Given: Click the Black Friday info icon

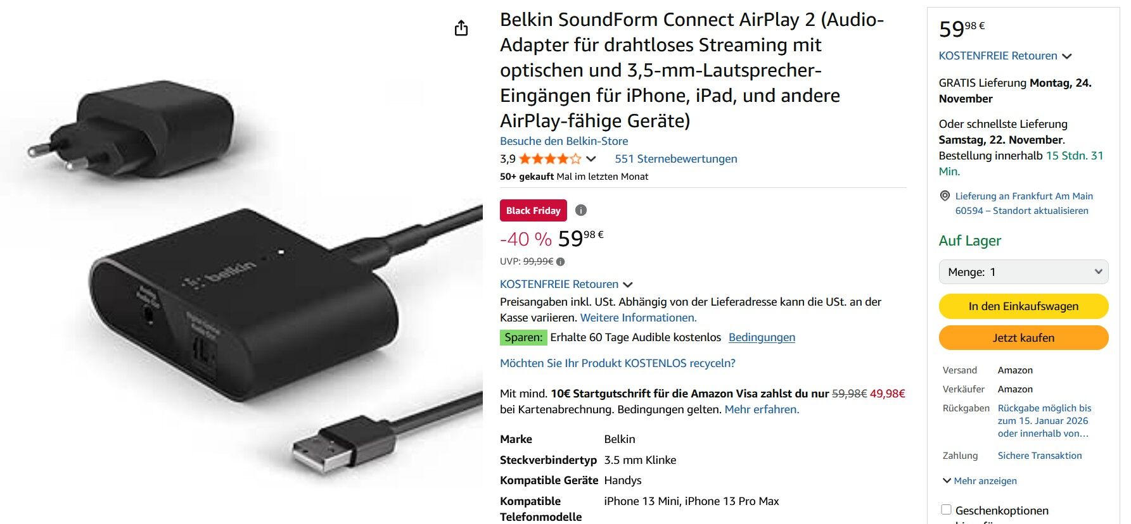Looking at the screenshot, I should 581,210.
